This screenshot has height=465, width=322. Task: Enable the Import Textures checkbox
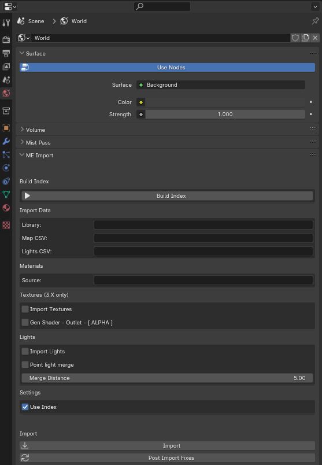click(x=25, y=309)
